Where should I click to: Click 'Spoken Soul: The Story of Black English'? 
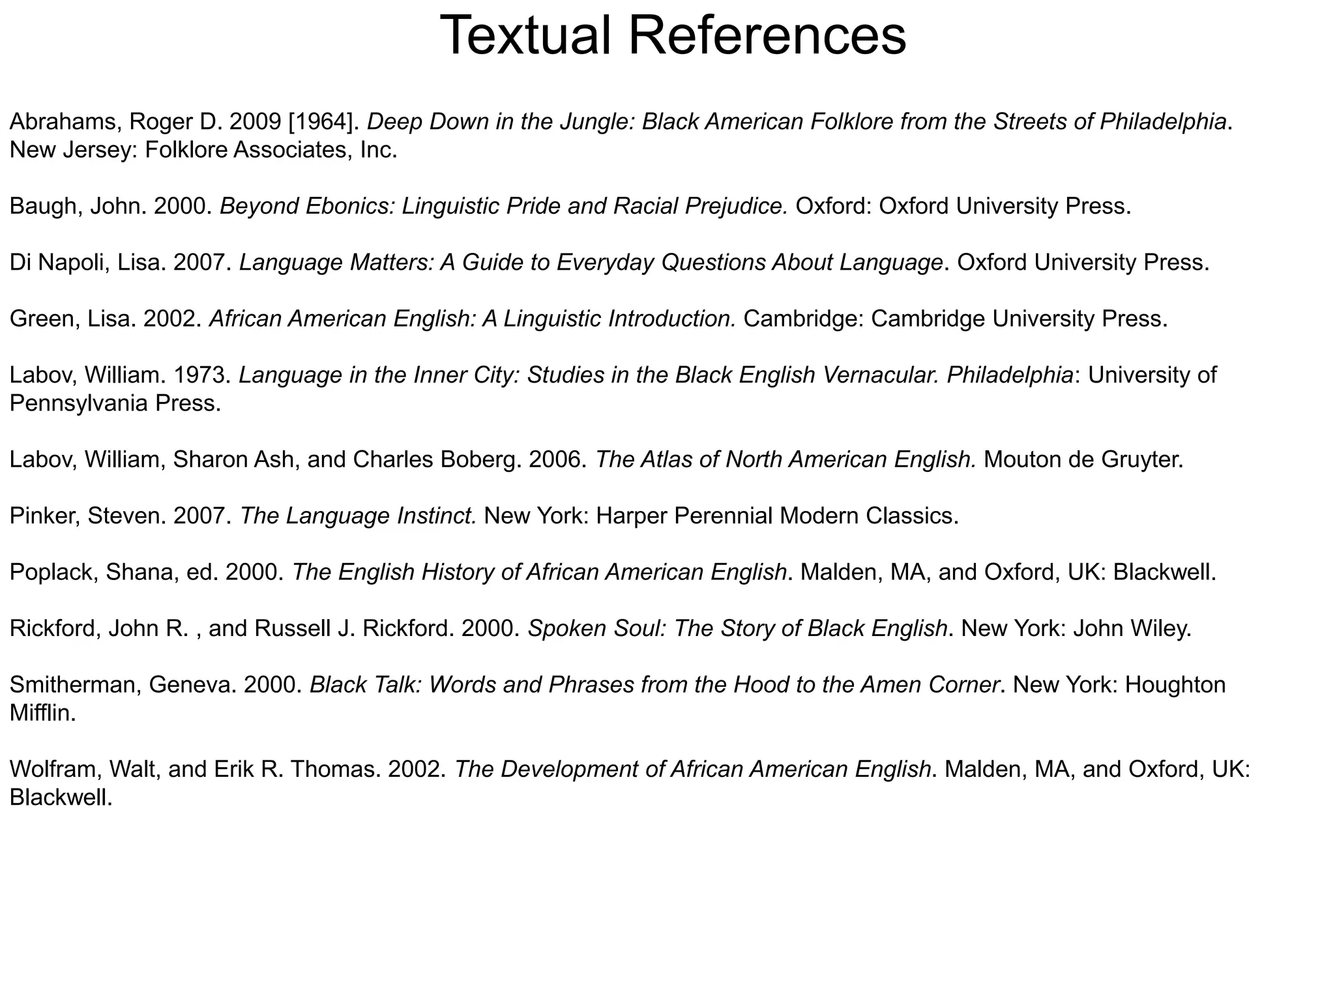click(737, 629)
